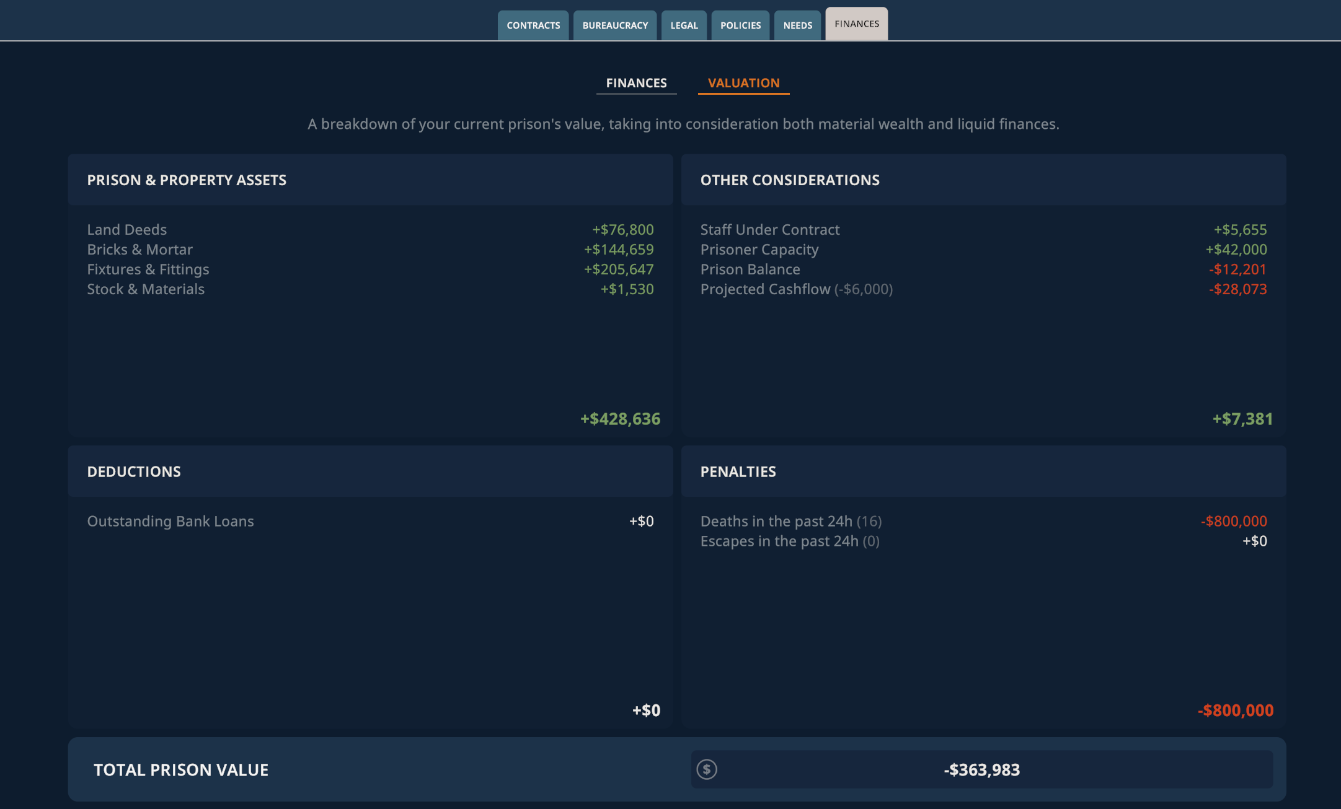Switch to the Bureaucracy tab
Screen dimensions: 1341x809
coord(614,25)
